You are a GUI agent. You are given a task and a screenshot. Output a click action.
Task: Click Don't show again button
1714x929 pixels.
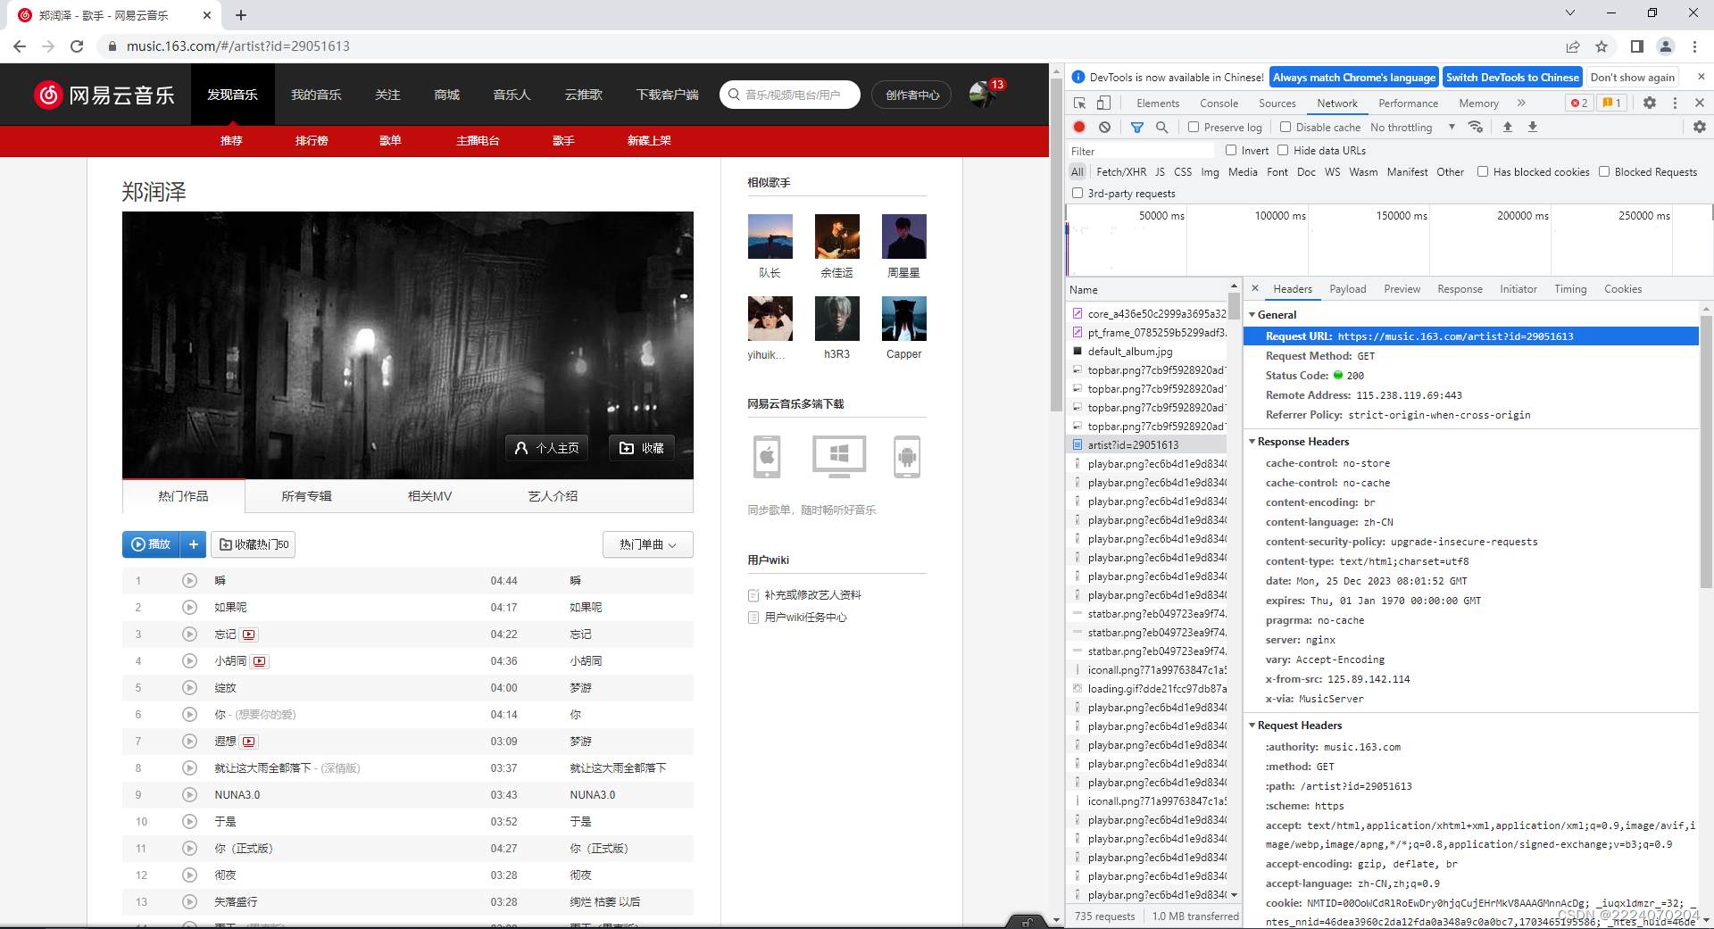point(1632,78)
